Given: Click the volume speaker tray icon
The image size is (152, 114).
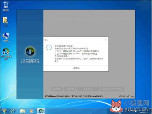Looking at the screenshot, I should [x=136, y=111].
